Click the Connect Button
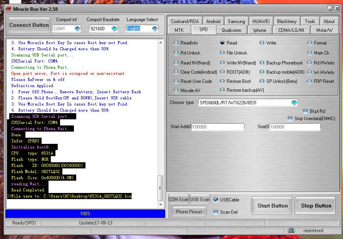 (29, 25)
